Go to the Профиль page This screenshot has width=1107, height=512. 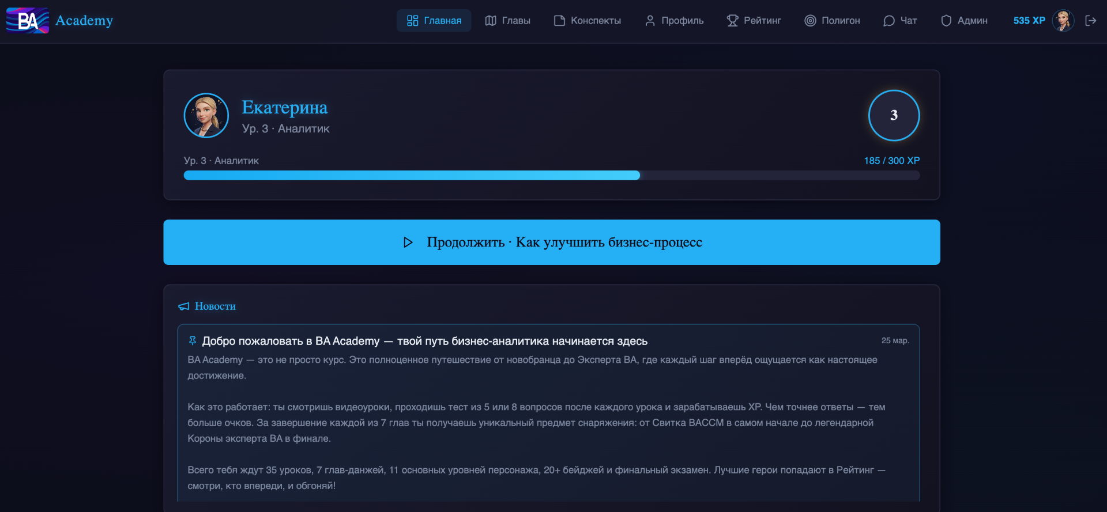tap(673, 21)
